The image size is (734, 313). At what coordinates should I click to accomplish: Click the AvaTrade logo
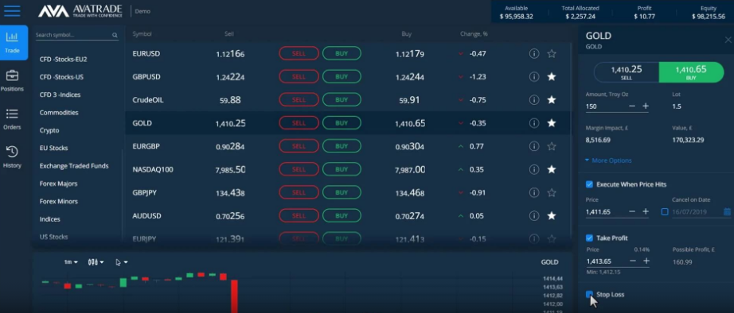click(x=80, y=11)
